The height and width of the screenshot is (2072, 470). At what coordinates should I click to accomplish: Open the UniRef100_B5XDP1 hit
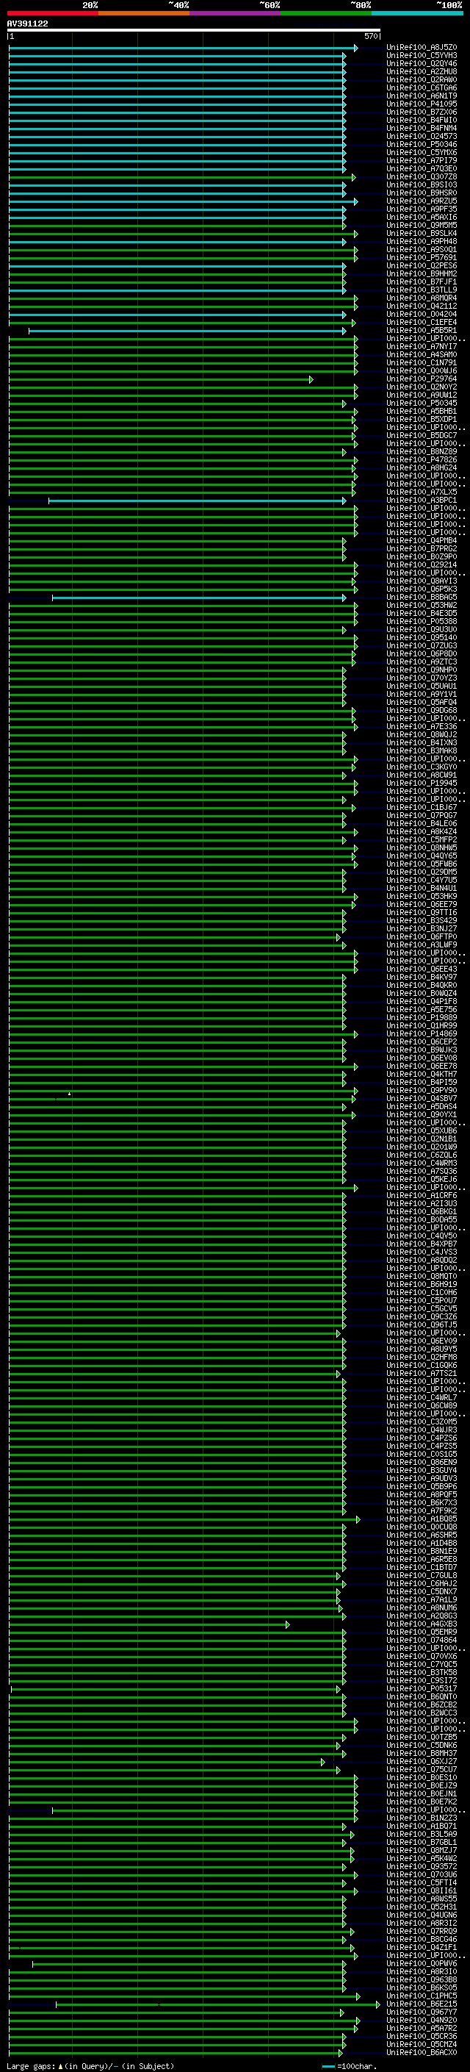coord(421,419)
